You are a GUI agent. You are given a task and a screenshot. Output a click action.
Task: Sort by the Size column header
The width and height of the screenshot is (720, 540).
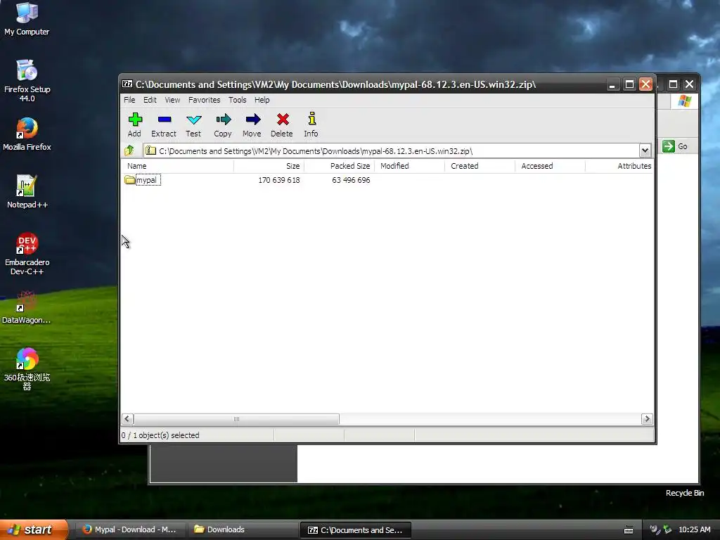tap(269, 166)
